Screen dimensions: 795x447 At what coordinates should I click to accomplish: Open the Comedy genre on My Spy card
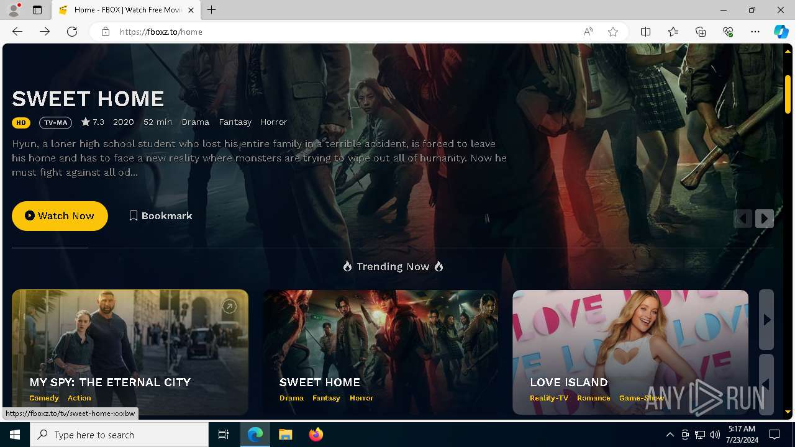(x=44, y=398)
